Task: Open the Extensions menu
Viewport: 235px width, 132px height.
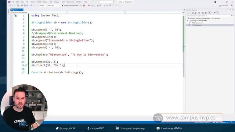Action: click(70, 2)
